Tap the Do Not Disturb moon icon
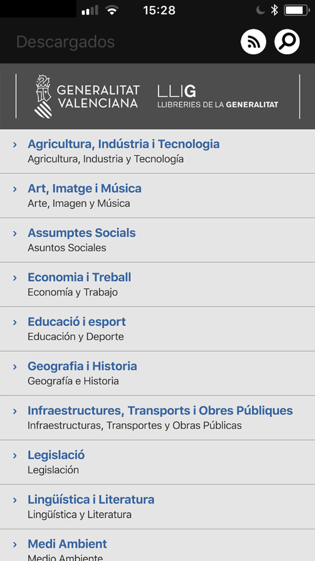Screen dimensions: 315x561 260,10
